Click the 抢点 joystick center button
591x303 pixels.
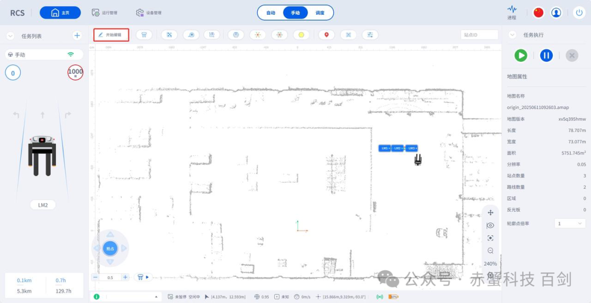(x=110, y=248)
